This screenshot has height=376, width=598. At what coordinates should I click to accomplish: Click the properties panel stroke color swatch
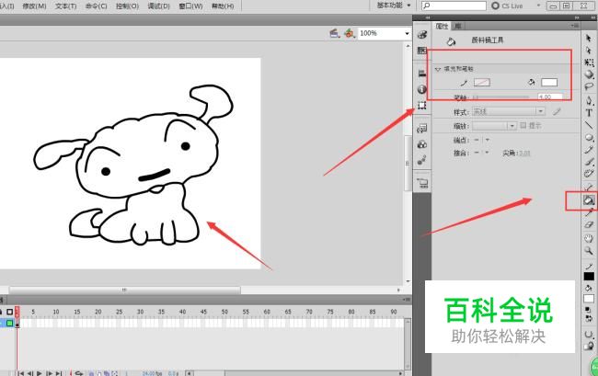482,83
